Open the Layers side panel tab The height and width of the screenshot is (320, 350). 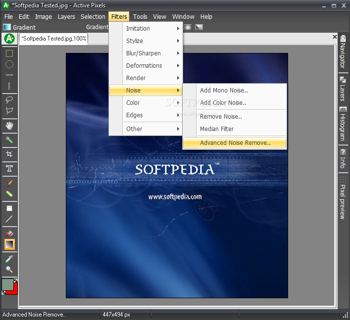tap(343, 89)
